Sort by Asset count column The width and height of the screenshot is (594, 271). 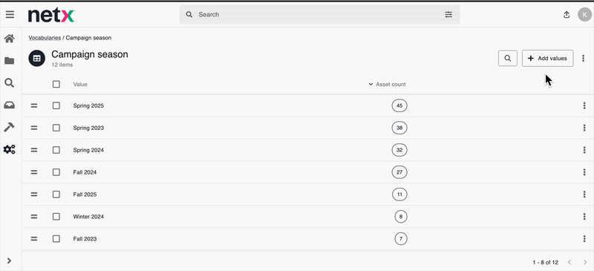click(x=387, y=84)
